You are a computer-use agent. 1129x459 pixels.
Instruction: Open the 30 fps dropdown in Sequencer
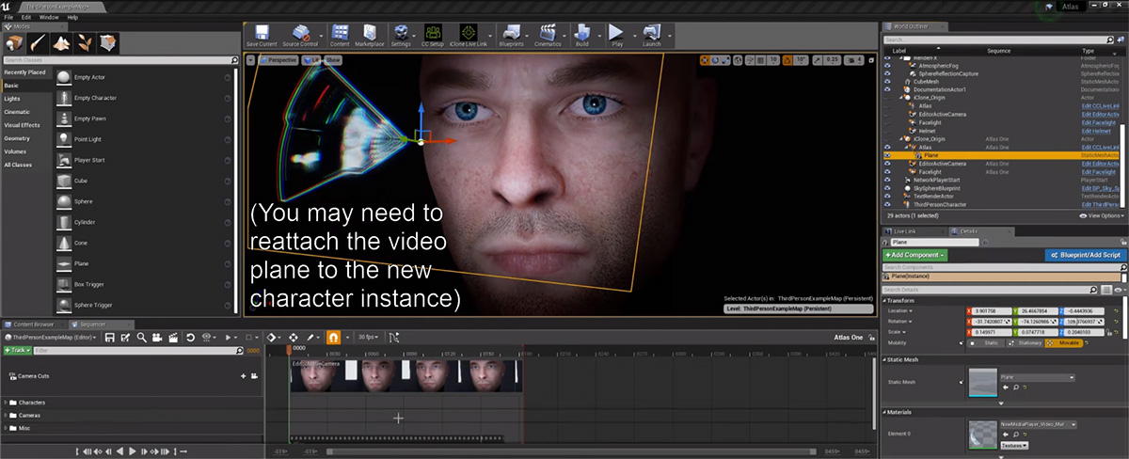click(x=371, y=337)
